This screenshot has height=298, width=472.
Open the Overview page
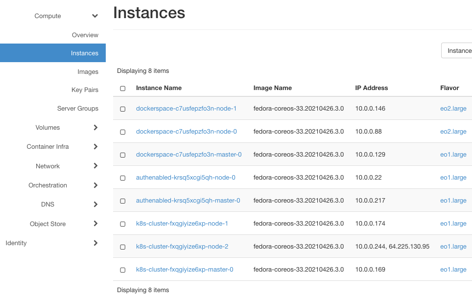85,35
